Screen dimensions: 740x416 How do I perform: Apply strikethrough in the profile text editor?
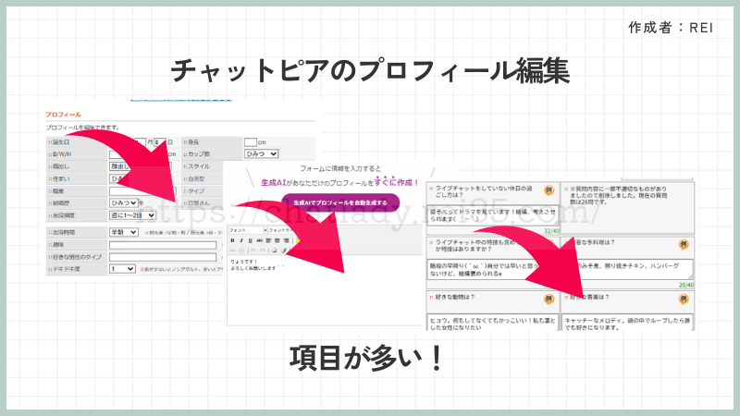(x=260, y=240)
